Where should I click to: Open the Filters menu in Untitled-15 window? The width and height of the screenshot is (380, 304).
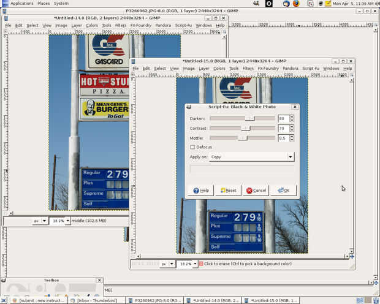[248, 69]
